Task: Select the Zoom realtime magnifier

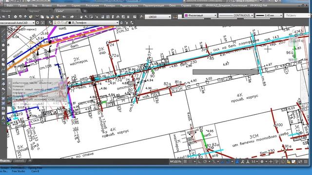Action: [x=86, y=17]
